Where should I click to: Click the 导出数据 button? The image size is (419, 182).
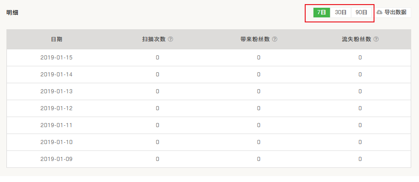392,12
